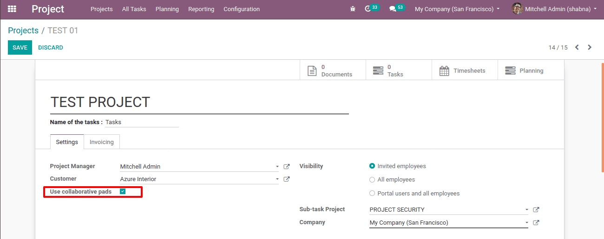
Task: Go to next record arrow
Action: (590, 47)
